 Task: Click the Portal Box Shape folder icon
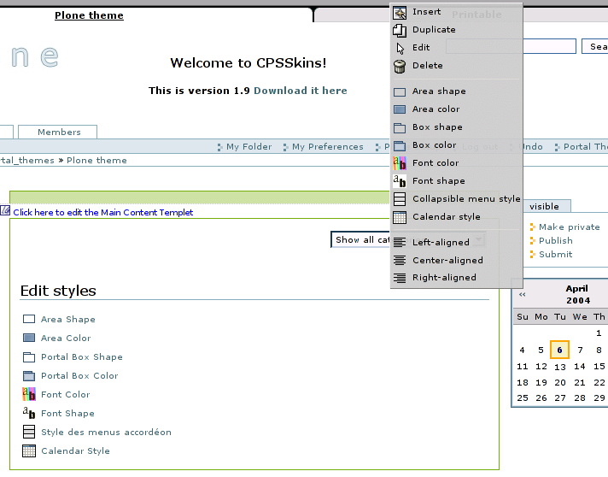point(29,356)
